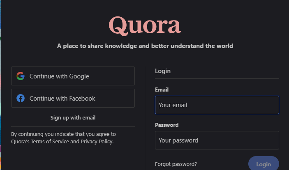This screenshot has width=289, height=170.
Task: Click the Login section heading
Action: pos(163,71)
